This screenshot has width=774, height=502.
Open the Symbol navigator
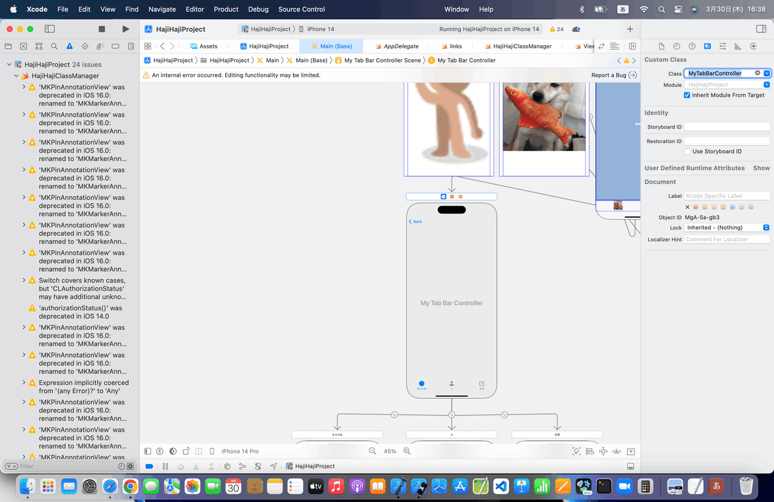coord(39,46)
